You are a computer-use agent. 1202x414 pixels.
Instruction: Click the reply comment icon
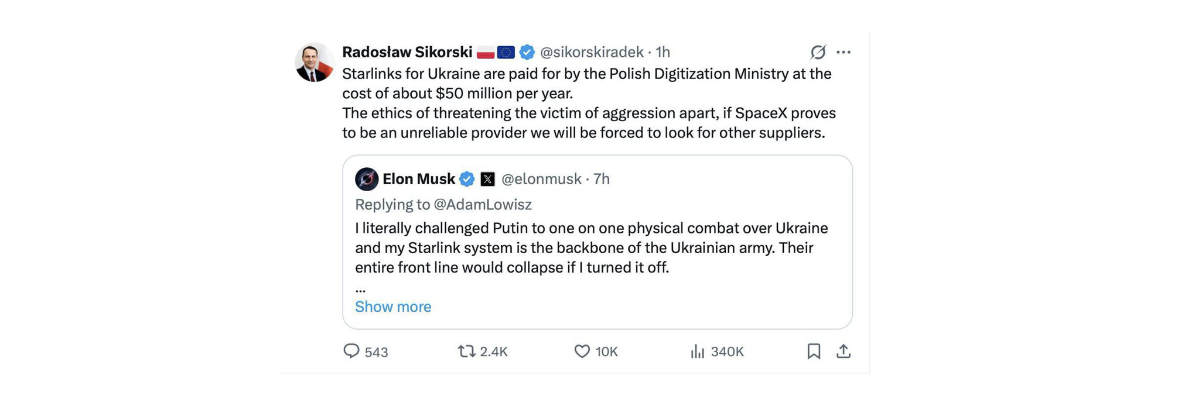click(x=351, y=351)
